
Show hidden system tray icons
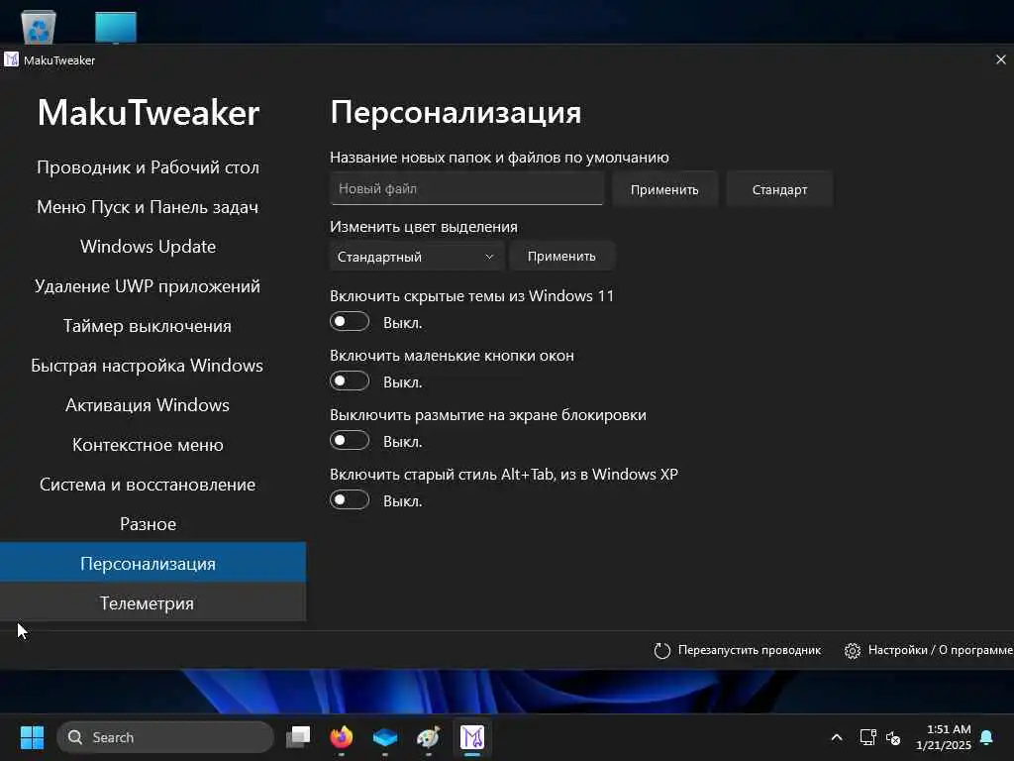pos(836,737)
